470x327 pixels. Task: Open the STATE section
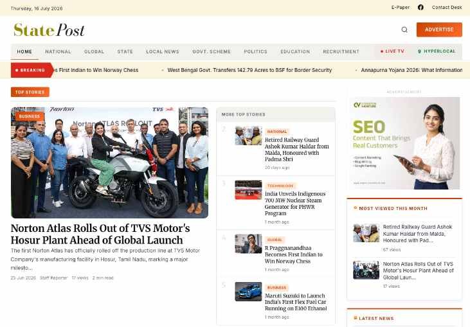coord(125,51)
